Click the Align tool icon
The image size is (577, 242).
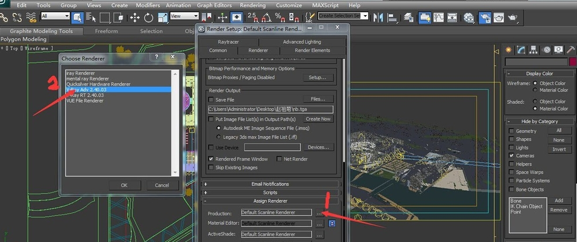point(393,17)
